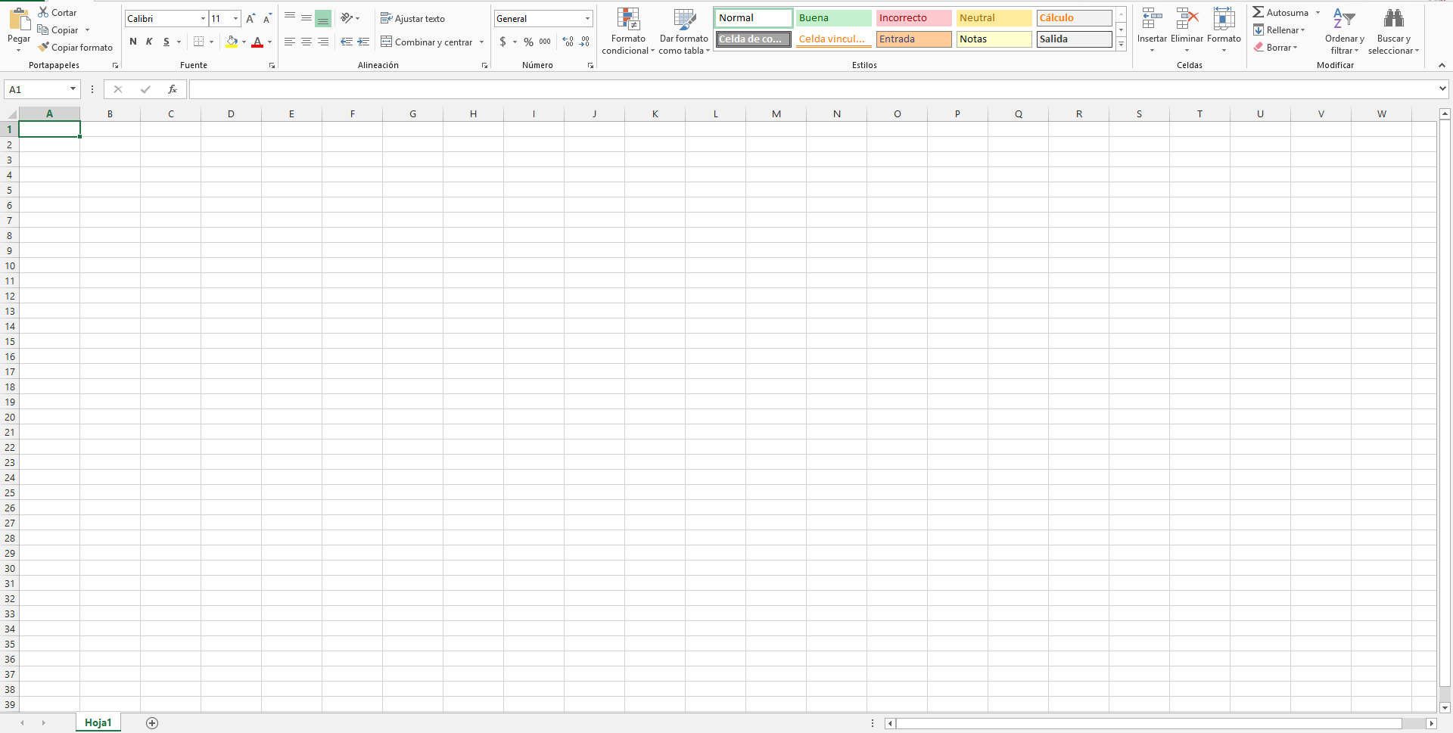Click inside the formula bar field
Screen dimensions: 1453x733
[x=810, y=89]
